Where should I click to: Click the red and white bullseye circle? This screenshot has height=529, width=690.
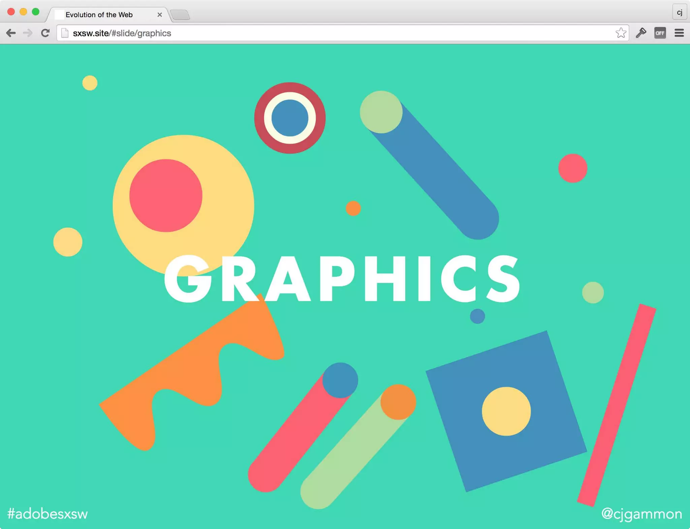click(290, 118)
